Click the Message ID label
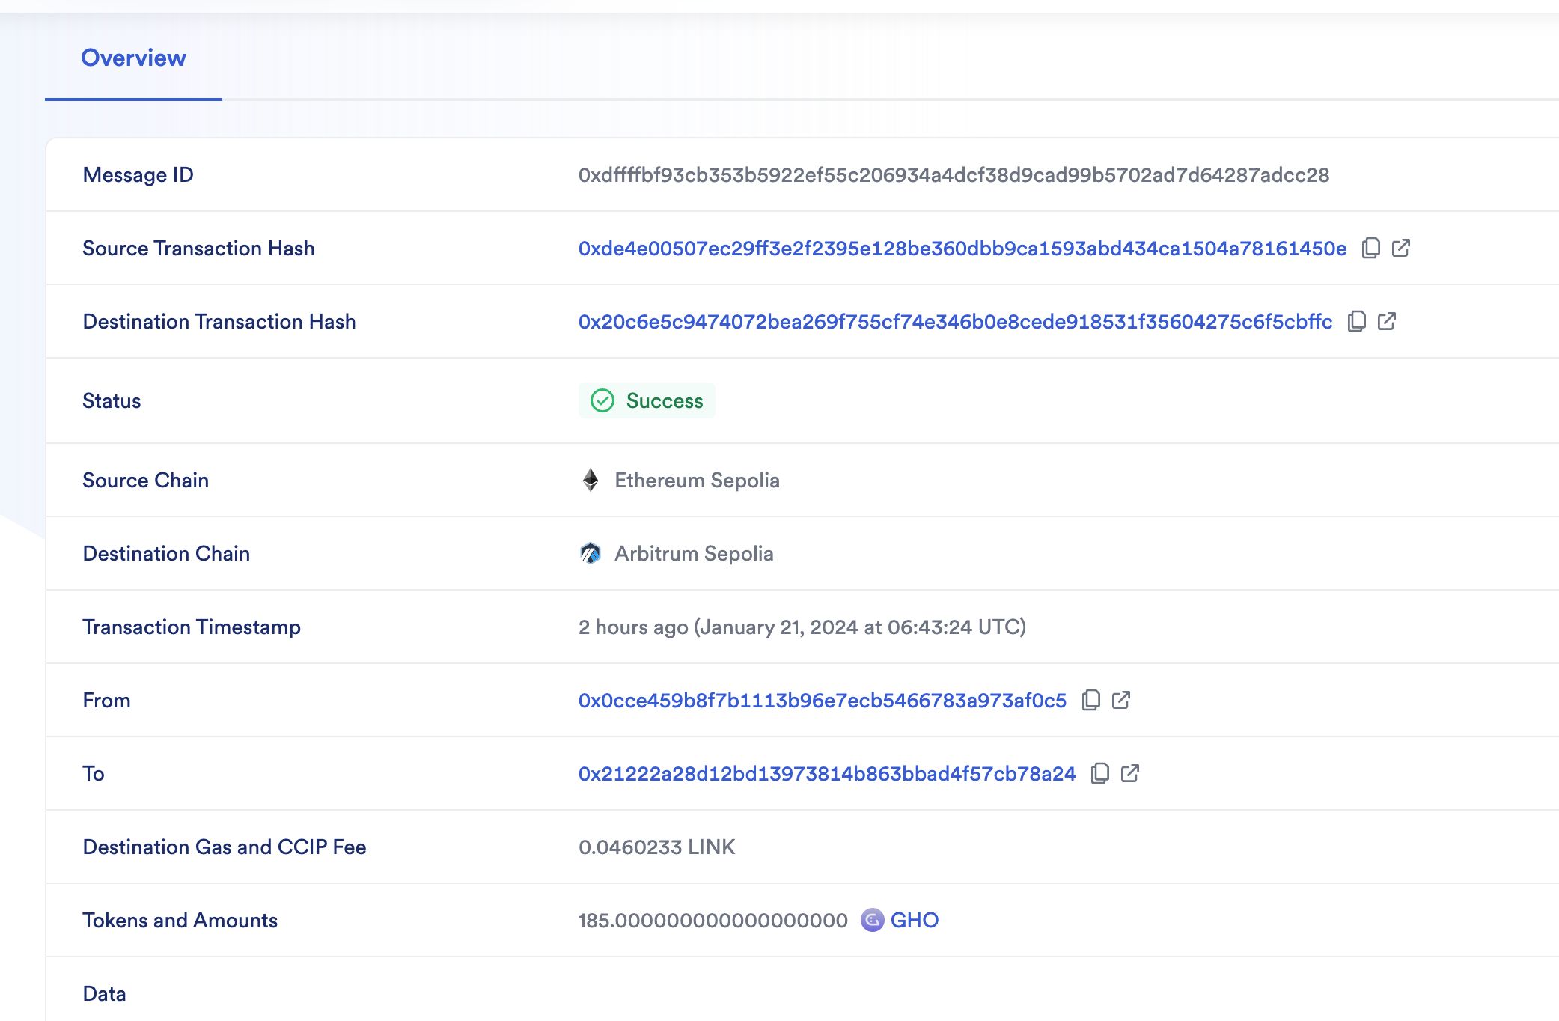This screenshot has height=1021, width=1559. coord(138,174)
